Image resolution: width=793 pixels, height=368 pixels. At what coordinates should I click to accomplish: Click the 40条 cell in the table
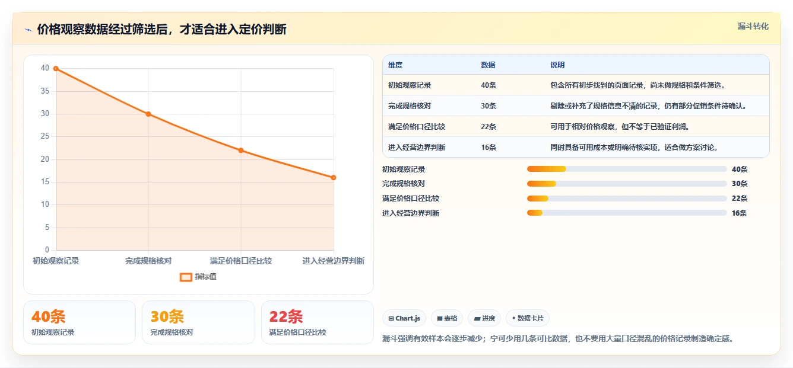489,85
